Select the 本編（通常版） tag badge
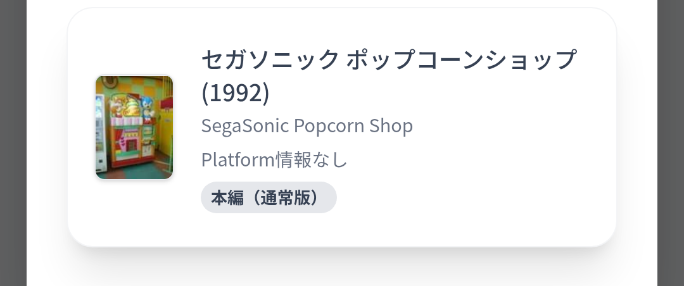 pyautogui.click(x=269, y=197)
